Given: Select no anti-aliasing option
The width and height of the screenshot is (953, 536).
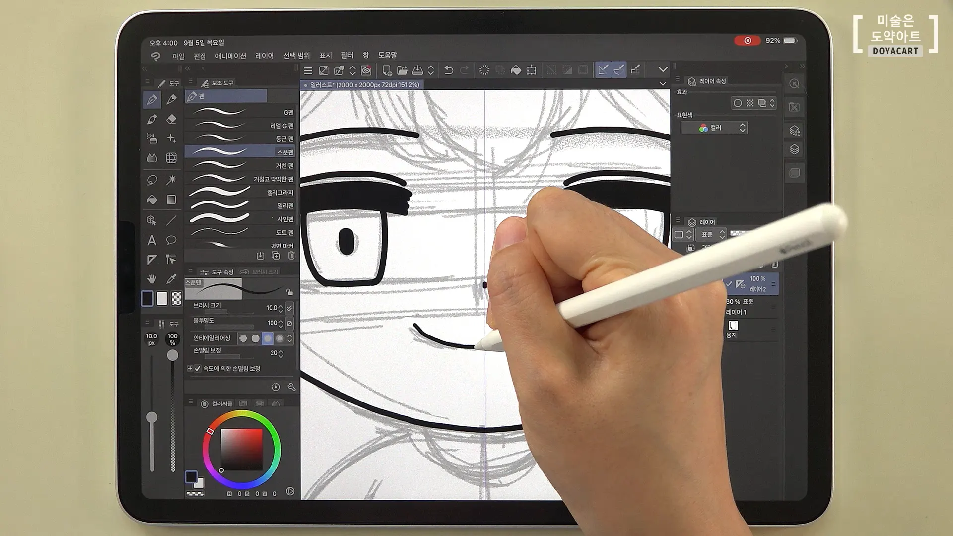Looking at the screenshot, I should pos(243,338).
